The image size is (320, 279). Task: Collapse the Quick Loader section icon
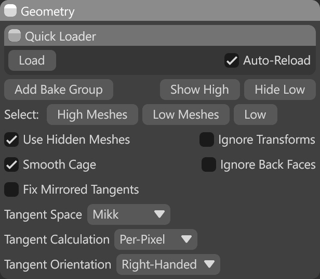click(15, 36)
